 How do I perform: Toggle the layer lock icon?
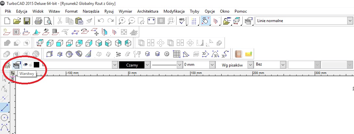click(31, 65)
